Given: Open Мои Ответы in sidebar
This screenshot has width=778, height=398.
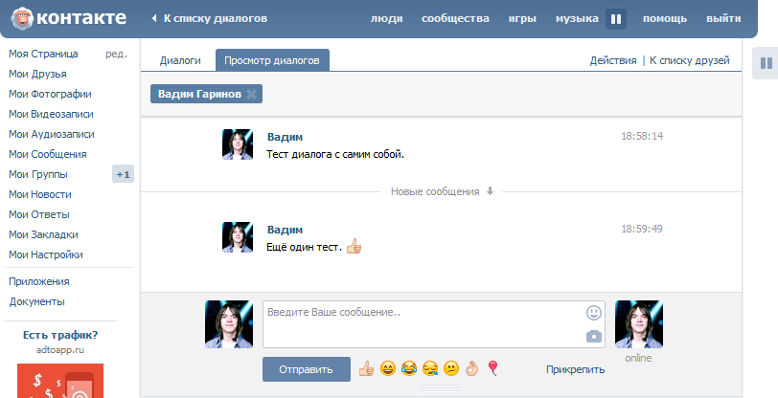Looking at the screenshot, I should (39, 214).
